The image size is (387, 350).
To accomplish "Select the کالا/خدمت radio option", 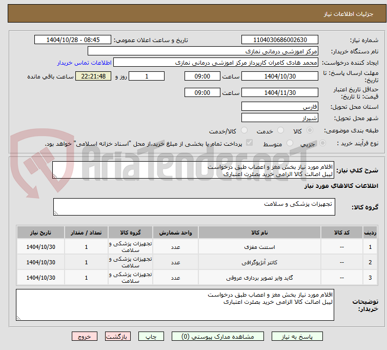I will pyautogui.click(x=244, y=130).
